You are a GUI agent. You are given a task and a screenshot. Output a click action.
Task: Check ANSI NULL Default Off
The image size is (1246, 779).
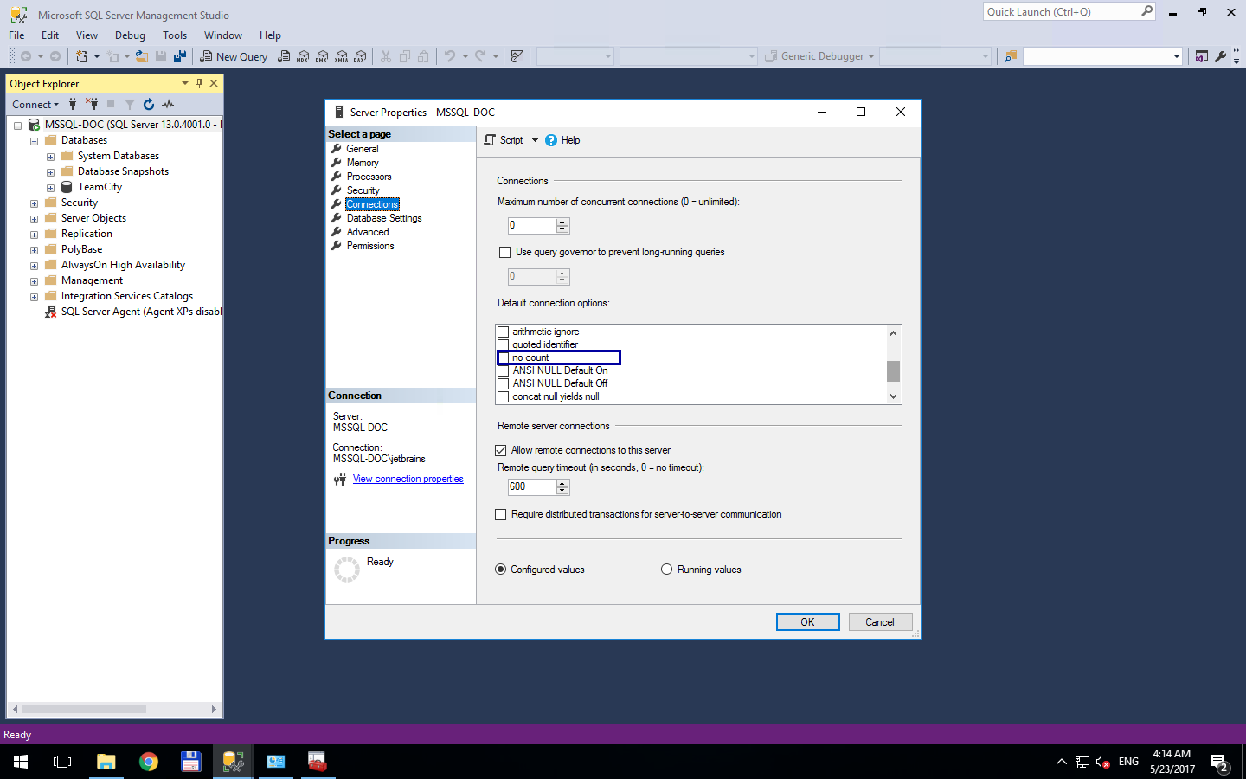coord(503,383)
